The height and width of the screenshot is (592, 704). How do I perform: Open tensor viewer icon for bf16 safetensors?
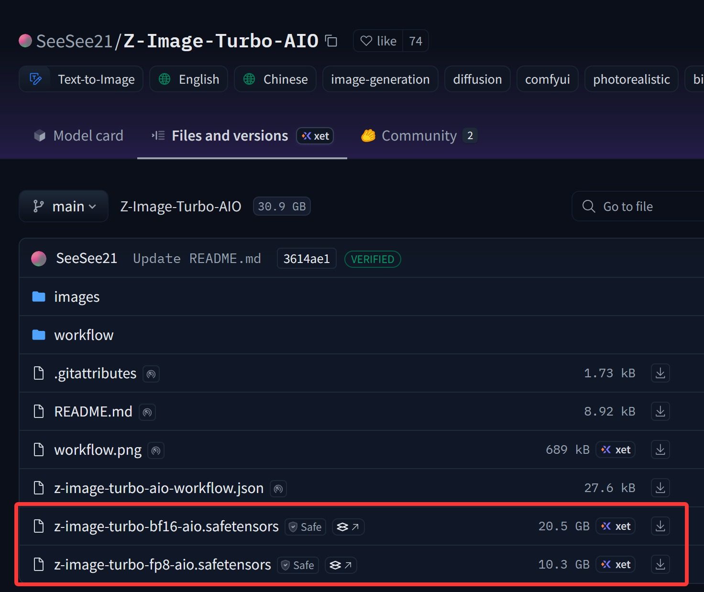click(348, 526)
